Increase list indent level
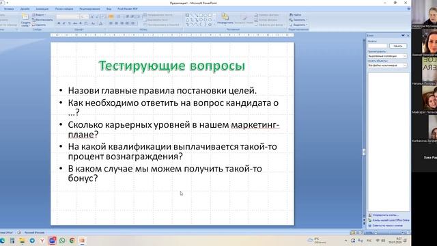Viewport: 437px width, 246px height. click(x=132, y=16)
